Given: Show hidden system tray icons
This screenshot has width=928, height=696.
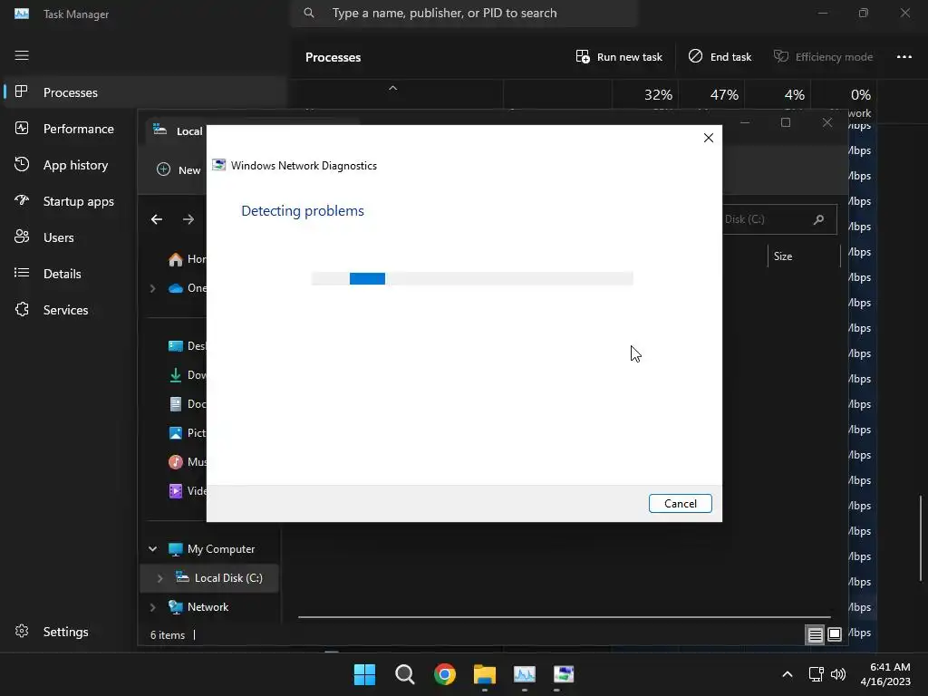Looking at the screenshot, I should point(788,674).
